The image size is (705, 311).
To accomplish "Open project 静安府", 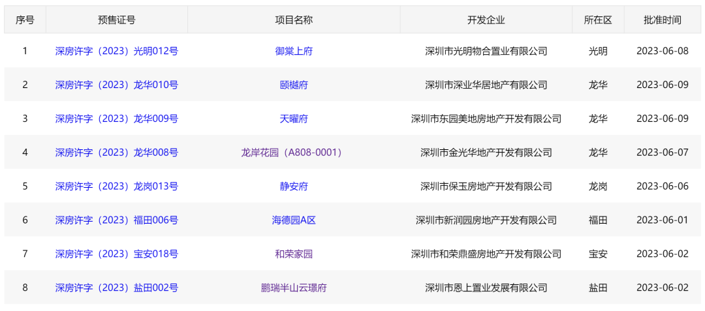I will pyautogui.click(x=294, y=186).
